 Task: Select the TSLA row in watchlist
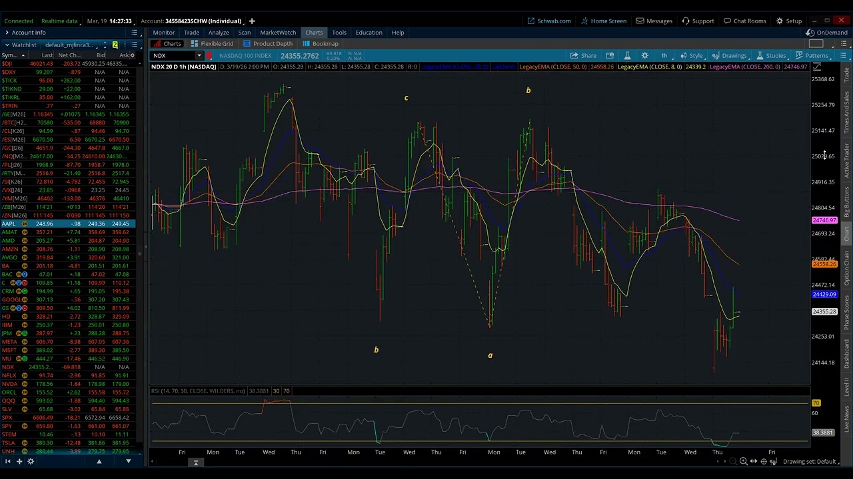pos(67,442)
